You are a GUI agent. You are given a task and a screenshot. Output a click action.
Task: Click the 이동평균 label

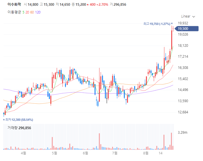[x=14, y=12]
